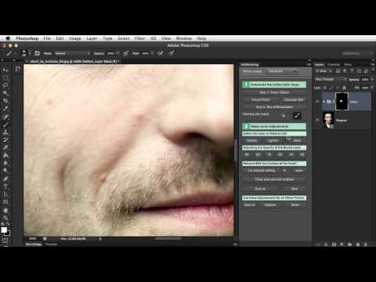Screen dimensions: 376x282
Task: Click the foreground color swatch
Action: click(x=4, y=230)
